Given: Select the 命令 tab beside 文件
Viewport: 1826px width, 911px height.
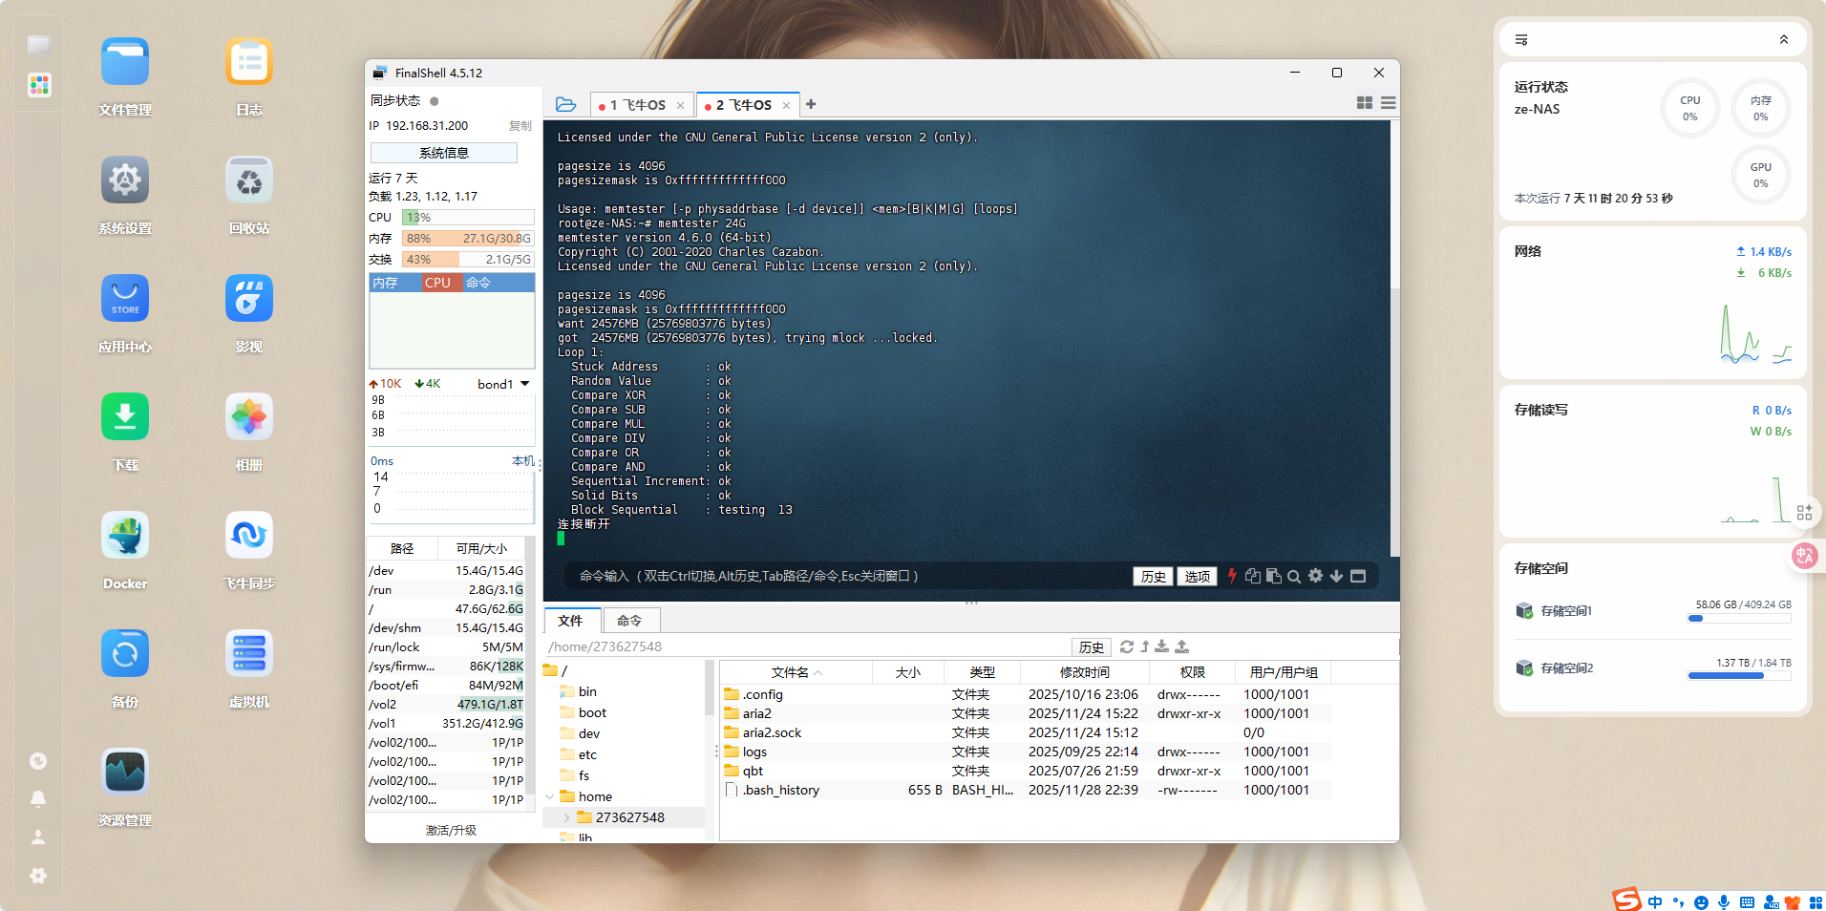Looking at the screenshot, I should click(x=629, y=621).
